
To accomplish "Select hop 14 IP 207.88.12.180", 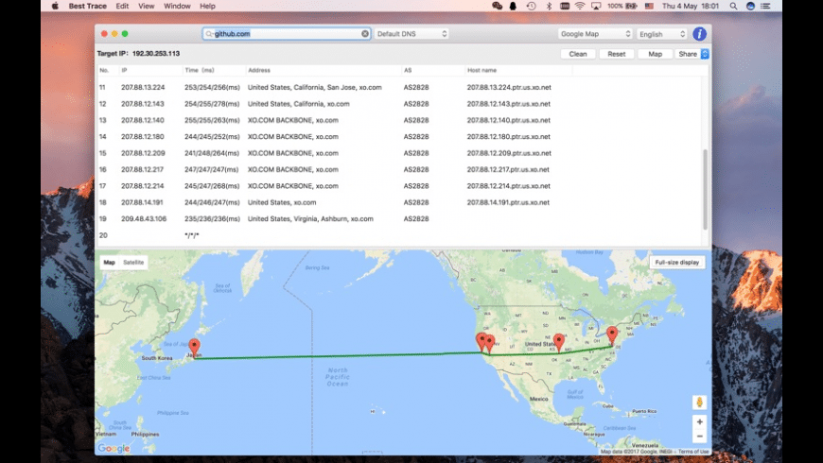I will tap(398, 136).
